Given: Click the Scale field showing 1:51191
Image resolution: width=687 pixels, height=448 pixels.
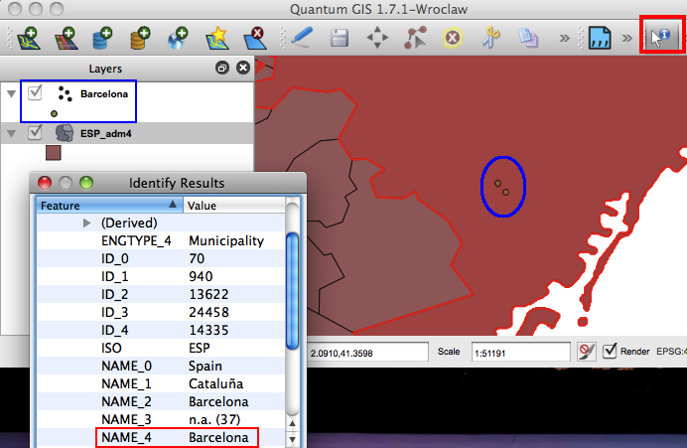Looking at the screenshot, I should tap(520, 353).
